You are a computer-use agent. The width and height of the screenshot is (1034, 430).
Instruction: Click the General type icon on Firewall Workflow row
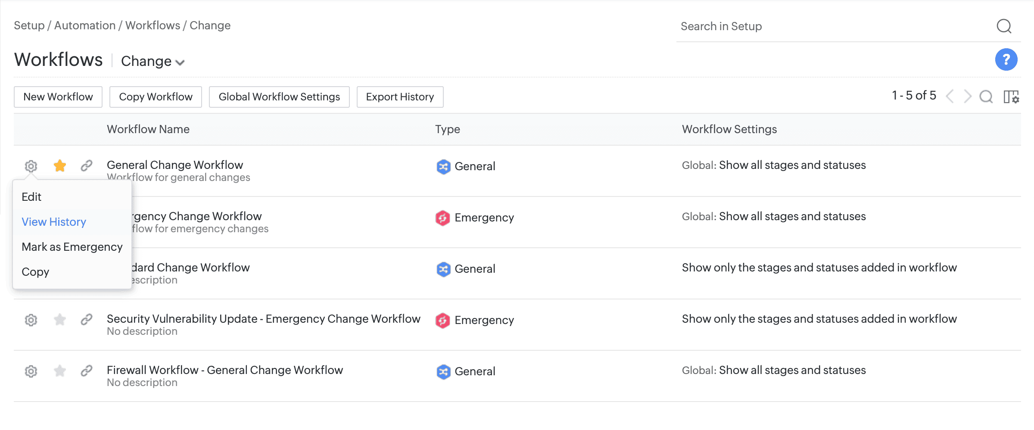click(x=442, y=371)
